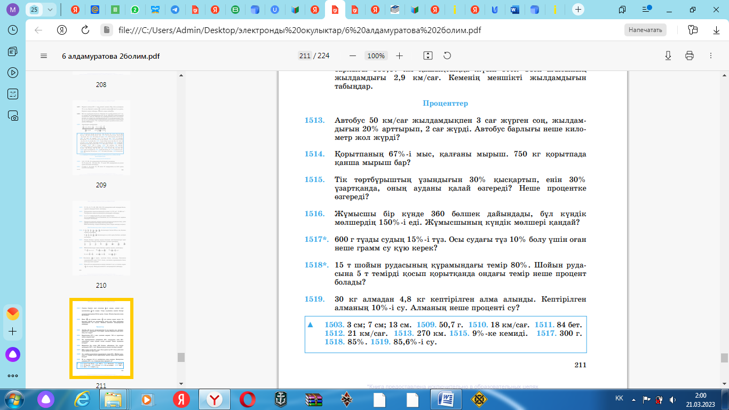Click the address bar URL
The height and width of the screenshot is (410, 729).
pyautogui.click(x=300, y=30)
